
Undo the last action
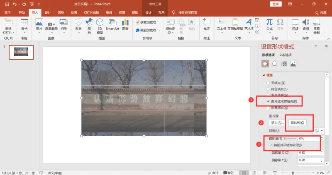tap(15, 4)
